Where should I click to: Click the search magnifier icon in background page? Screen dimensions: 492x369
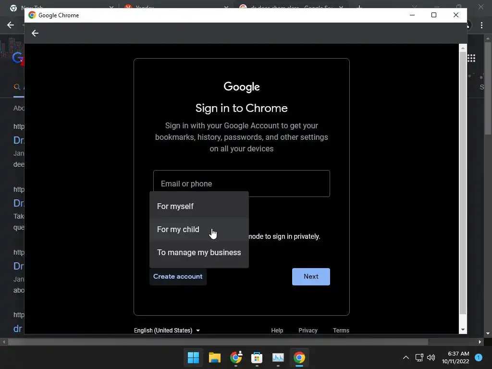[17, 86]
